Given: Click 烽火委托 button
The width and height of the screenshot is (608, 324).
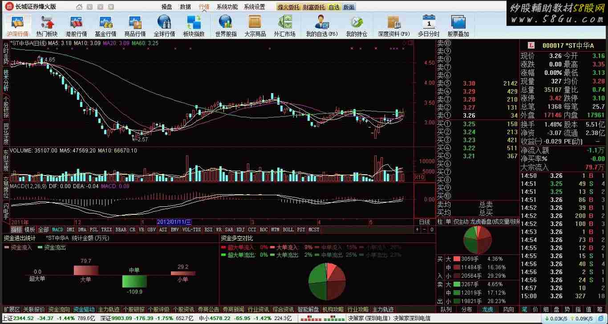Looking at the screenshot, I should (x=289, y=7).
